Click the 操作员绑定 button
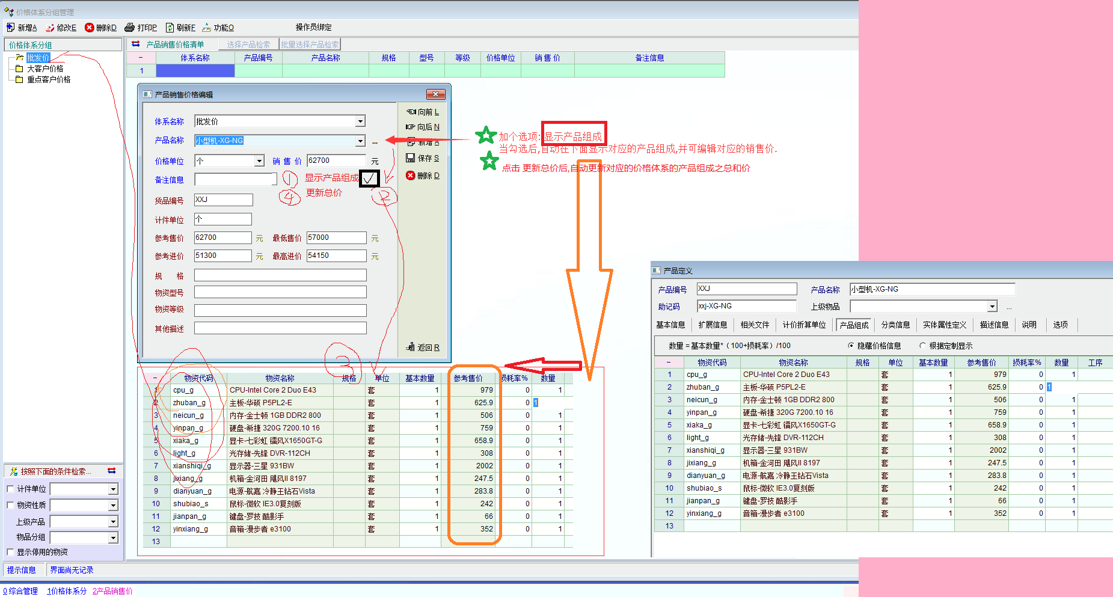 pos(313,27)
